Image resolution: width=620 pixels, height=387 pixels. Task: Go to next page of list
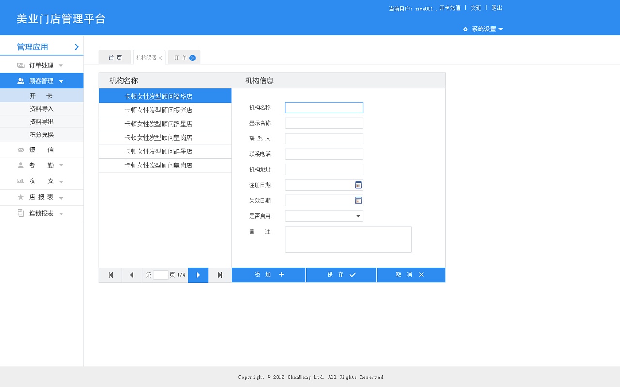pos(198,275)
